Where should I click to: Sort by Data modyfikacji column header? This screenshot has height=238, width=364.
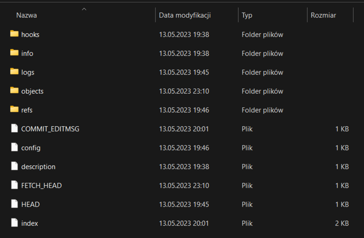[185, 15]
